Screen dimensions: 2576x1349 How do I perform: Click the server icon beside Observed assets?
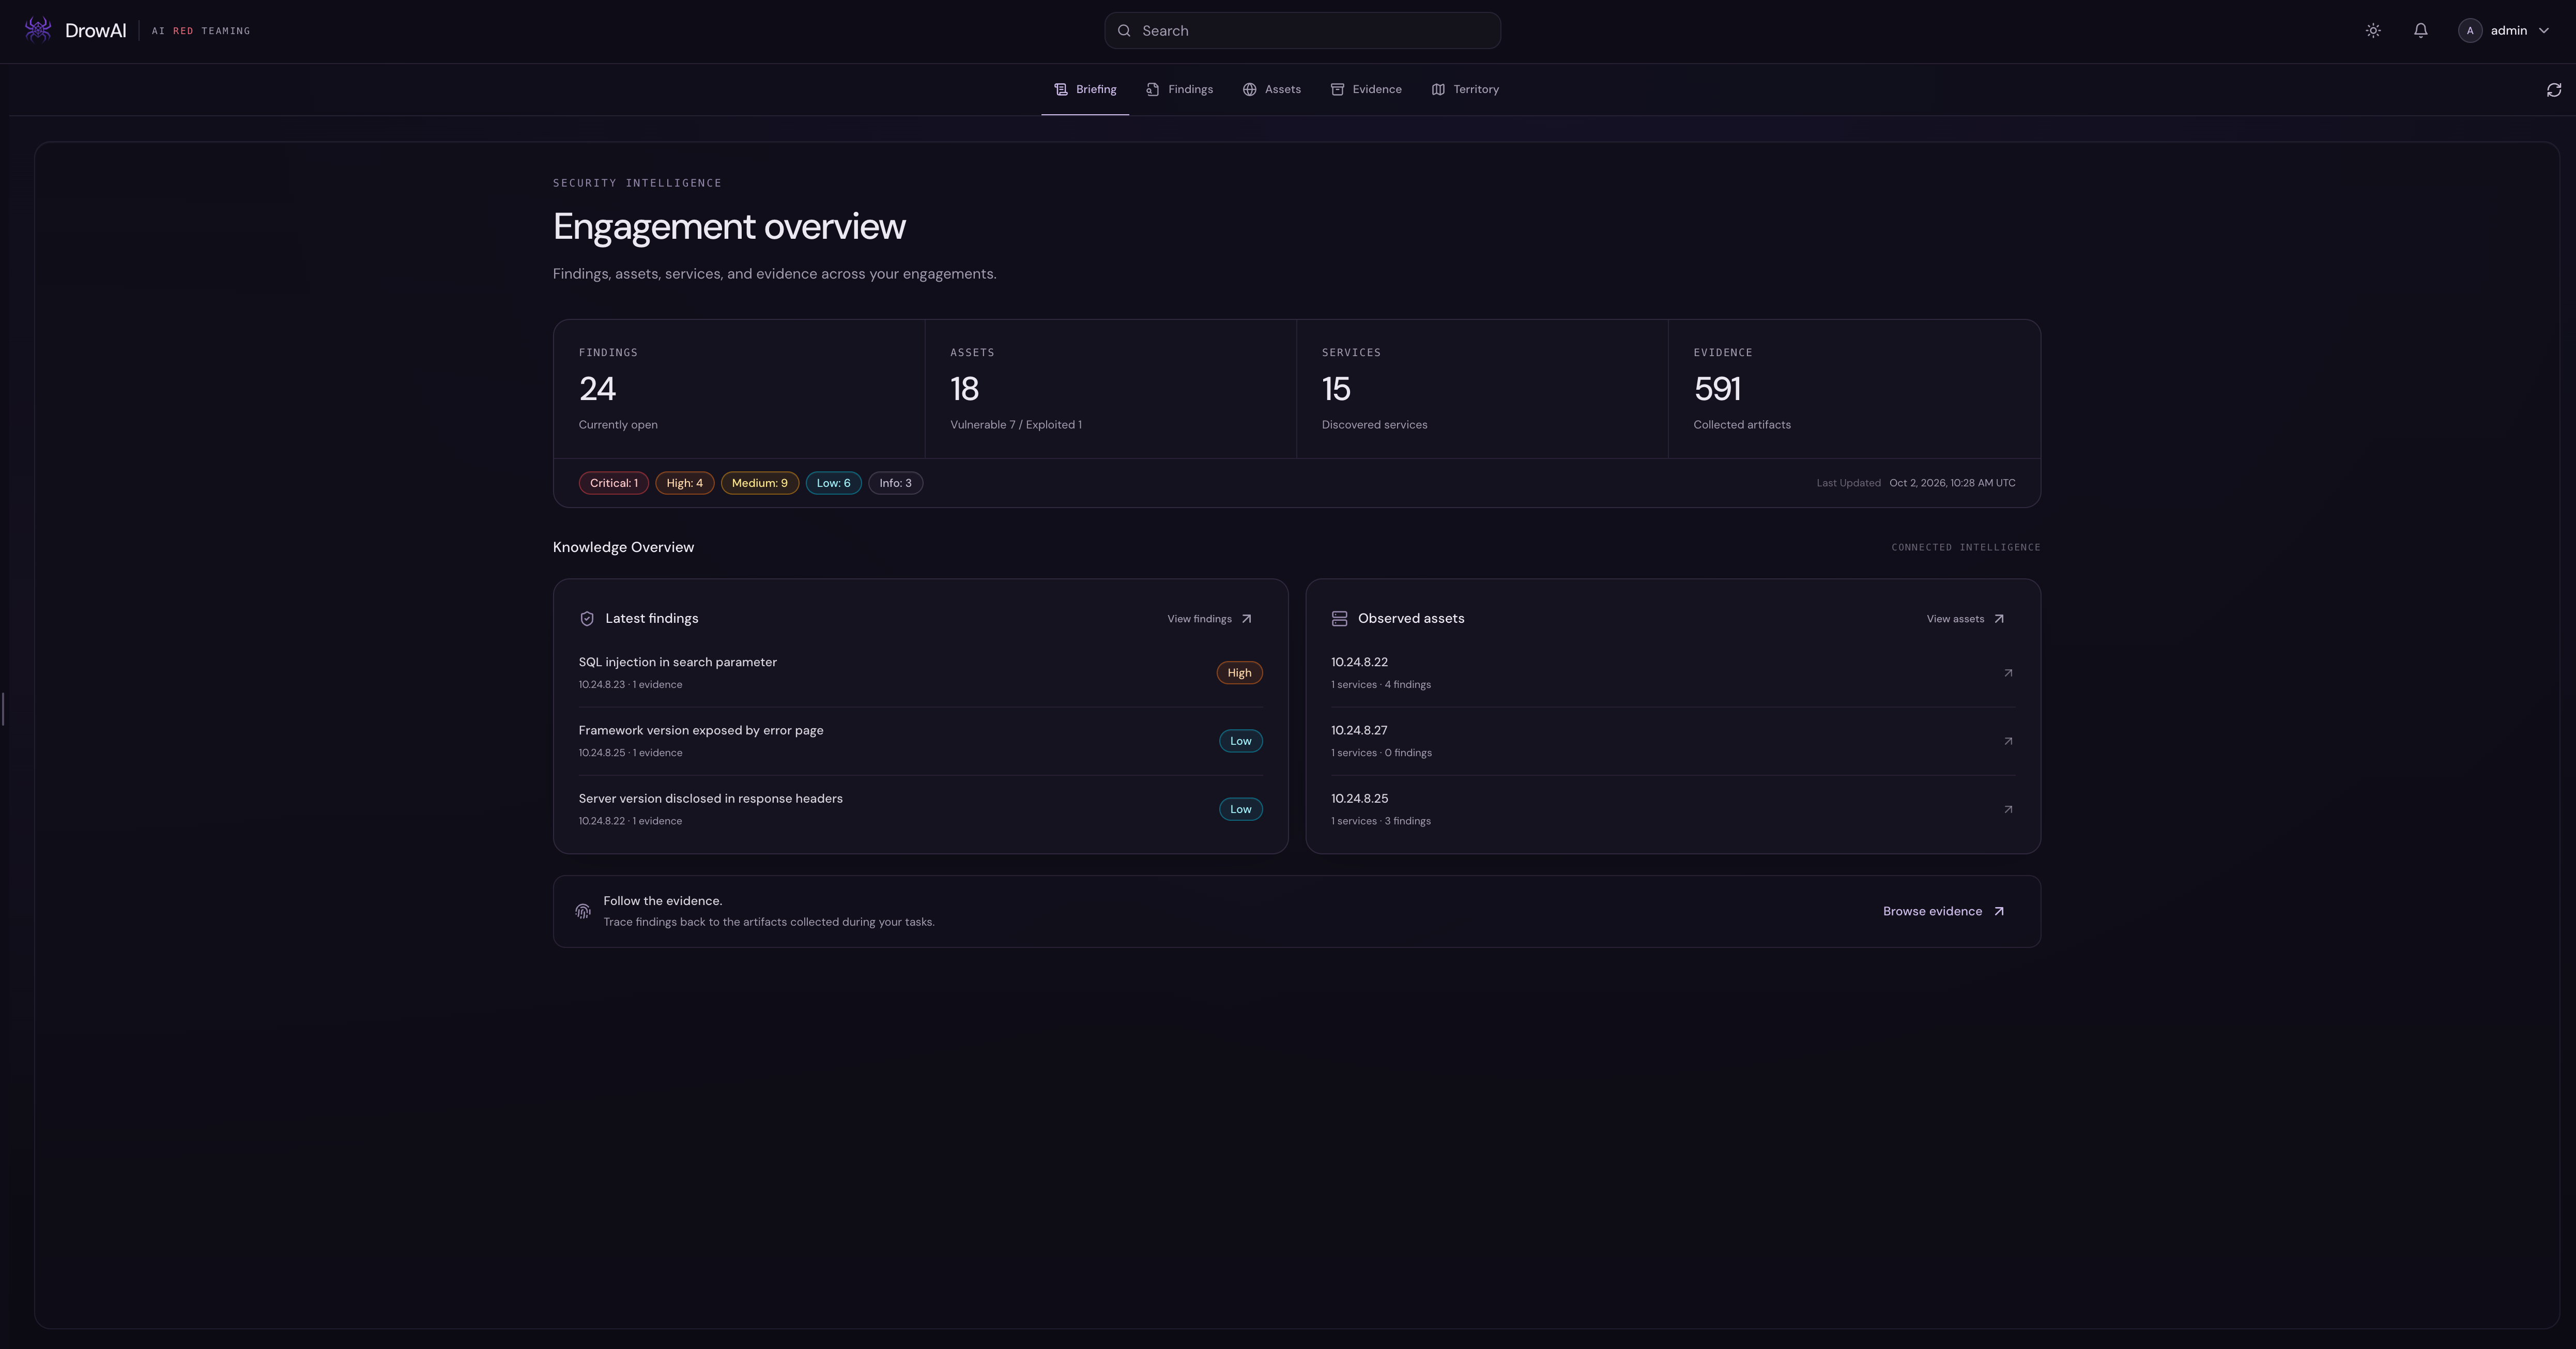click(1340, 619)
